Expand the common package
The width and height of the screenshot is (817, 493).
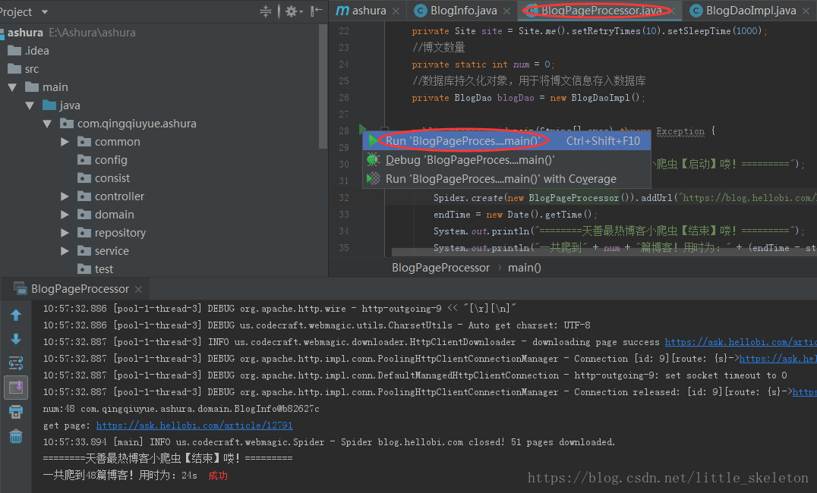(x=65, y=142)
